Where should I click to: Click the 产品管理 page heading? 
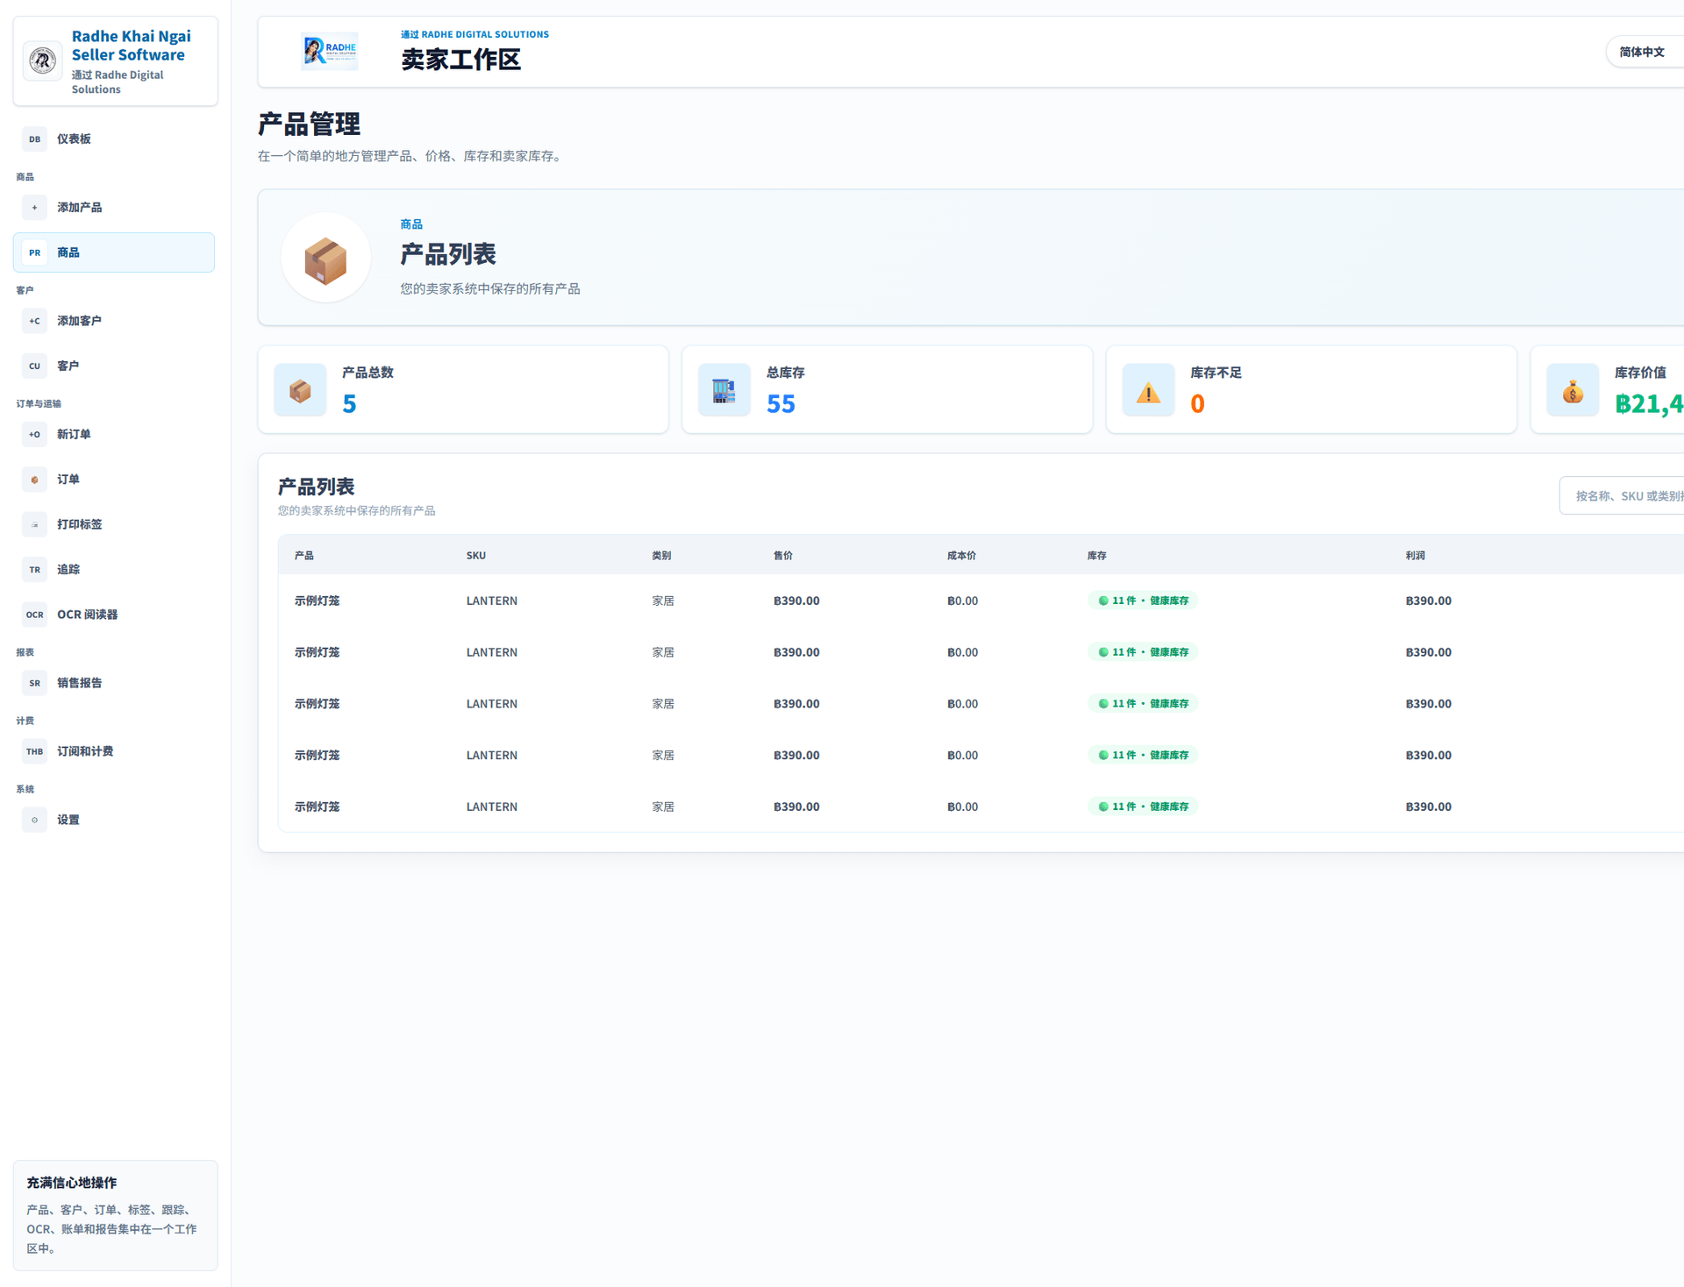(x=309, y=124)
